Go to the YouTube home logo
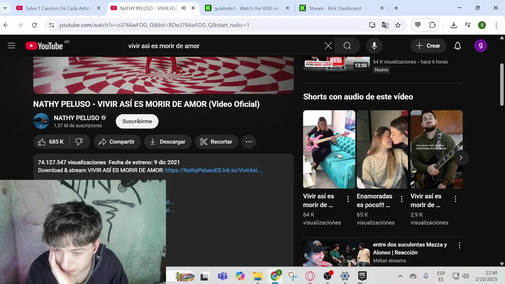 click(x=44, y=46)
